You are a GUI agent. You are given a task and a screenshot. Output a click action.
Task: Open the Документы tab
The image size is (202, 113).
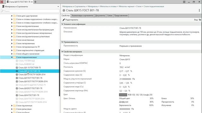pyautogui.click(x=100, y=15)
